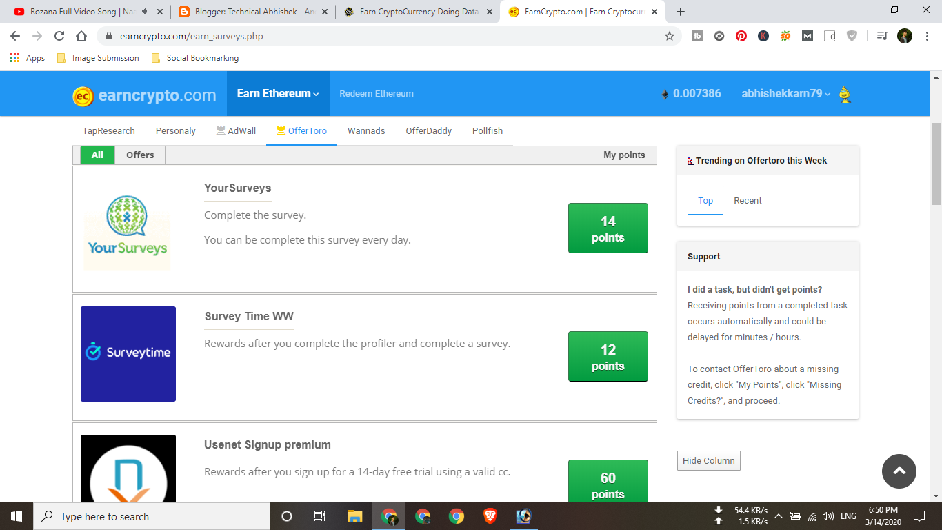Click the eye-shaped extension icon

719,36
